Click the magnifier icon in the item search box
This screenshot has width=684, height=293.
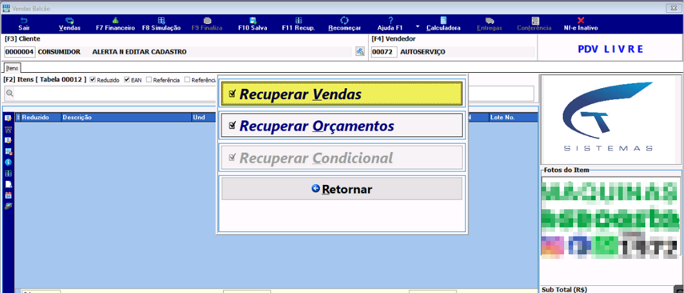[x=10, y=93]
